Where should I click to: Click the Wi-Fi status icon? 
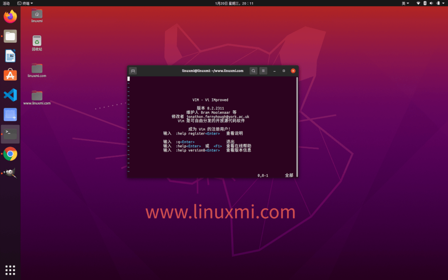pyautogui.click(x=417, y=3)
